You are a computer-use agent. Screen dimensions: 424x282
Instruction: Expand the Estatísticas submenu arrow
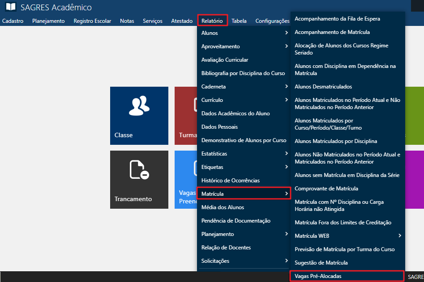pyautogui.click(x=287, y=153)
